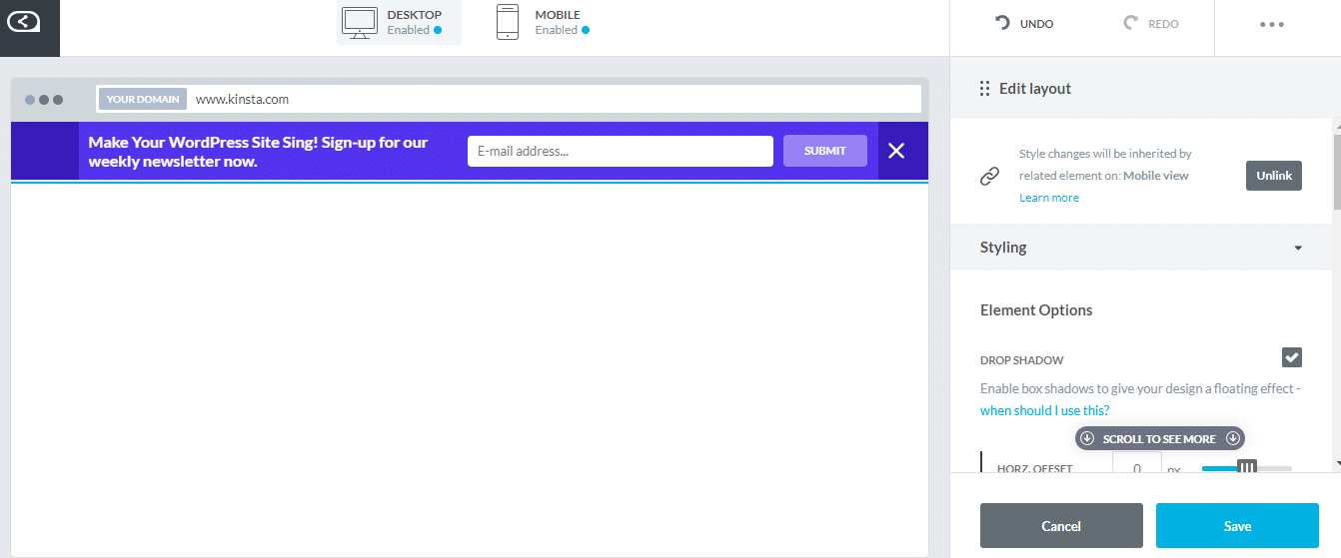The height and width of the screenshot is (558, 1341).
Task: Click the Cancel button
Action: (1061, 526)
